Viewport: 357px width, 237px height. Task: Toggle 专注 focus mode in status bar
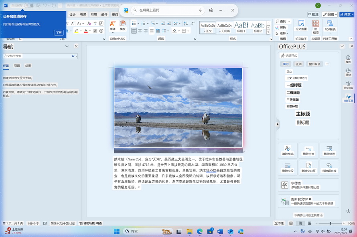279,223
